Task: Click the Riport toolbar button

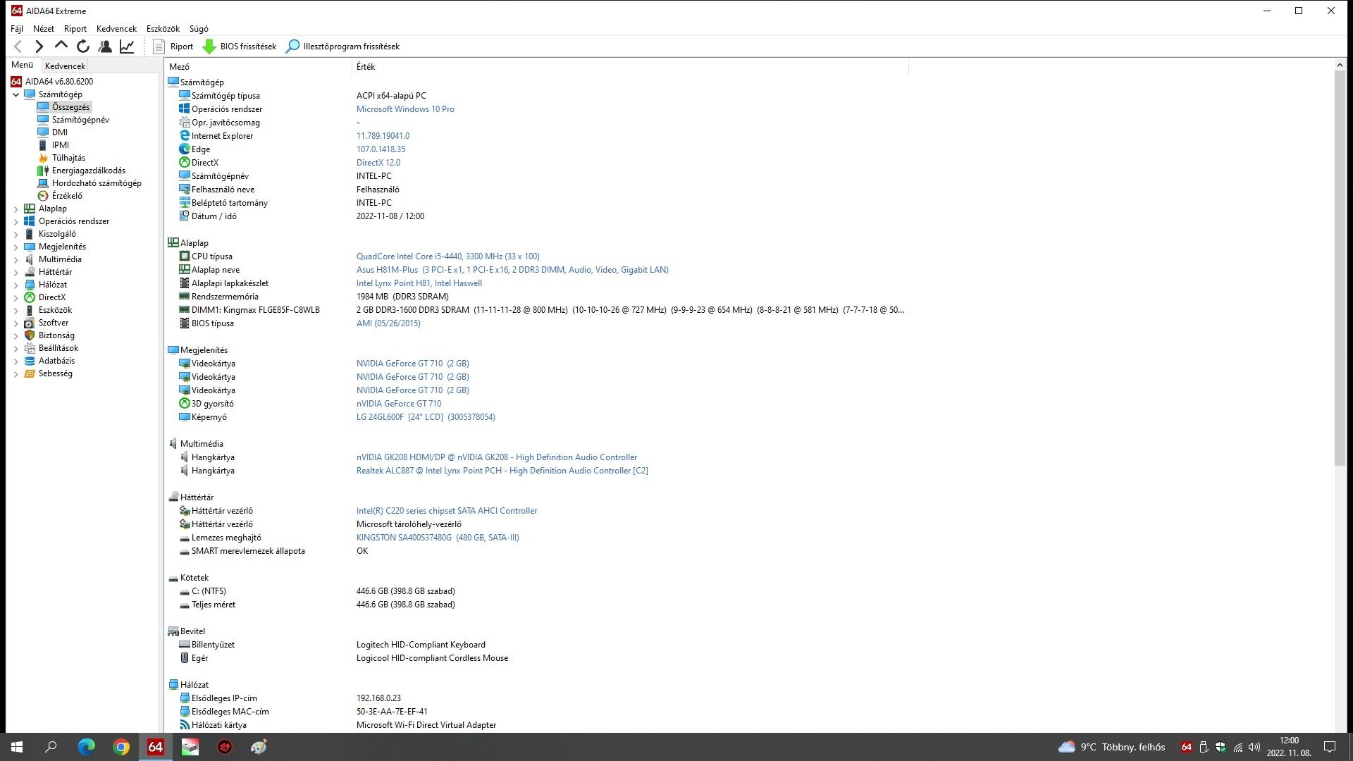Action: pyautogui.click(x=173, y=47)
